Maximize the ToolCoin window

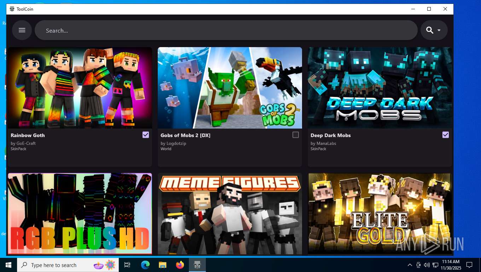(x=429, y=9)
